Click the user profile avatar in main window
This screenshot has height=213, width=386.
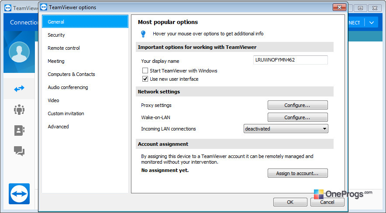pos(19,52)
